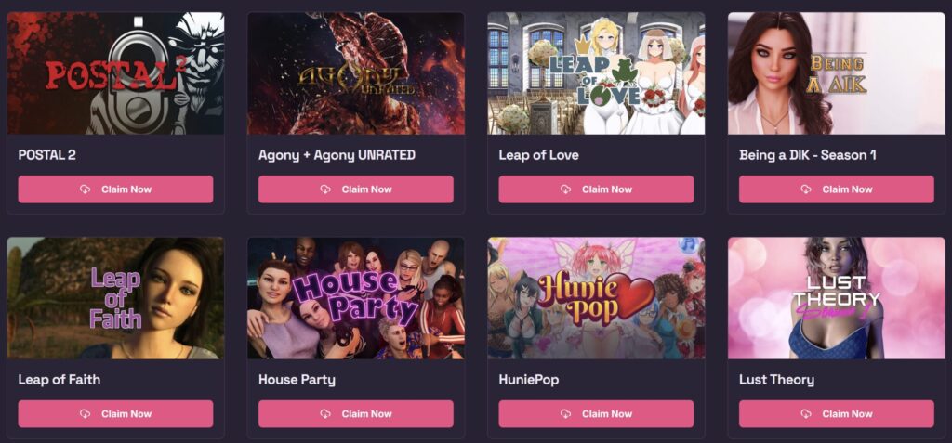Open the Lust Theory cover art

837,298
